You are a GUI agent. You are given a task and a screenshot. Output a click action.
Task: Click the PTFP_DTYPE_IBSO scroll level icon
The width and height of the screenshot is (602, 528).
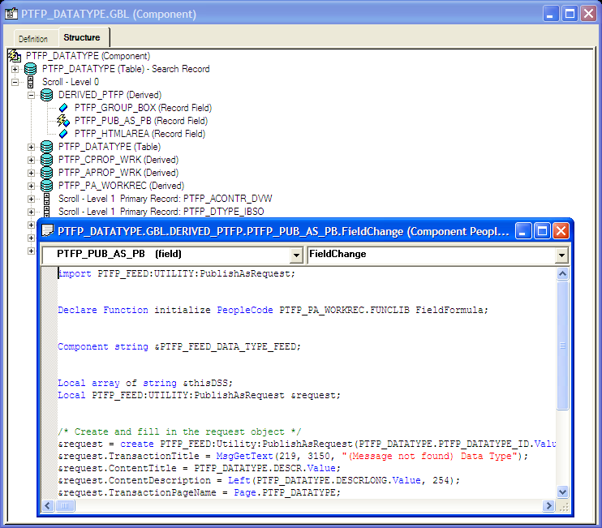coord(47,212)
